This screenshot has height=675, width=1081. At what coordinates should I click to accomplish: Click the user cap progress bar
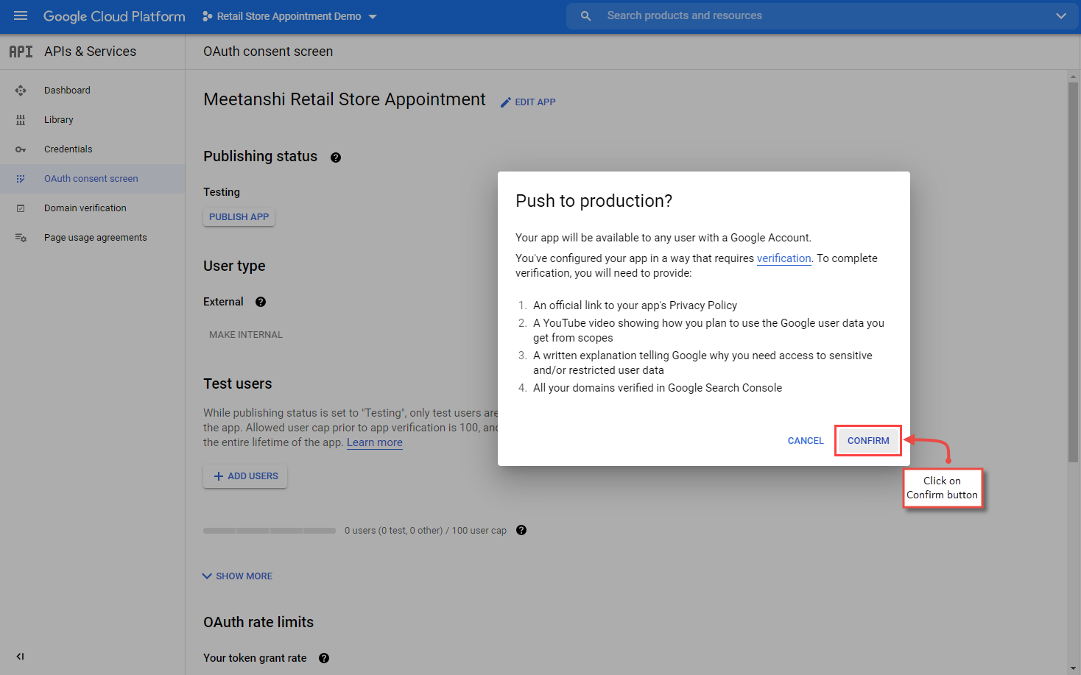click(270, 531)
